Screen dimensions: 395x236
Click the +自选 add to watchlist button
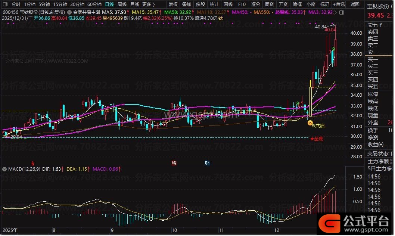[x=339, y=4]
